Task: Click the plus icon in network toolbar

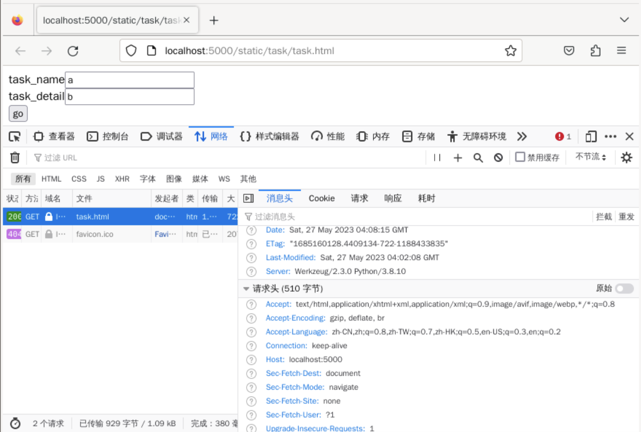Action: click(457, 157)
